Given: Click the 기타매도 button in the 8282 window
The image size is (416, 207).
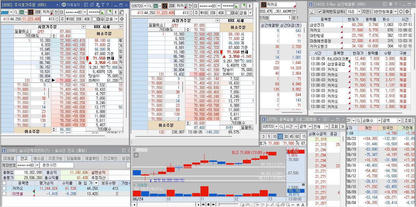Looking at the screenshot, I should point(32,36).
